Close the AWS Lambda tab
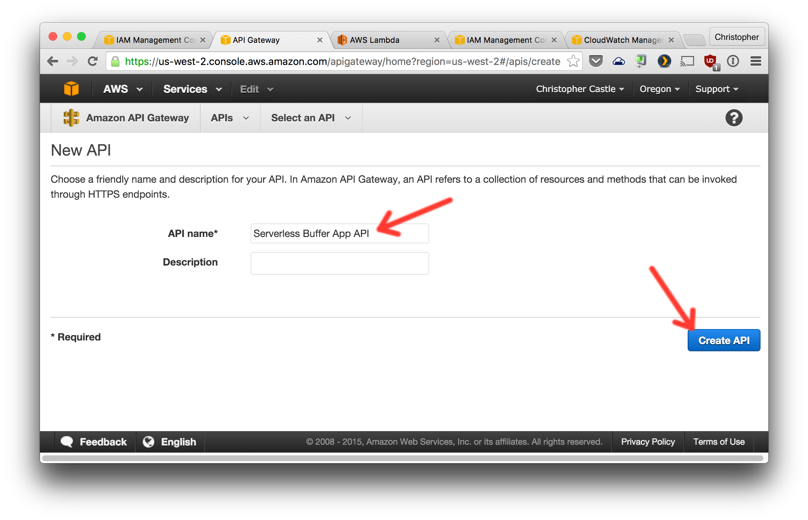 point(437,40)
